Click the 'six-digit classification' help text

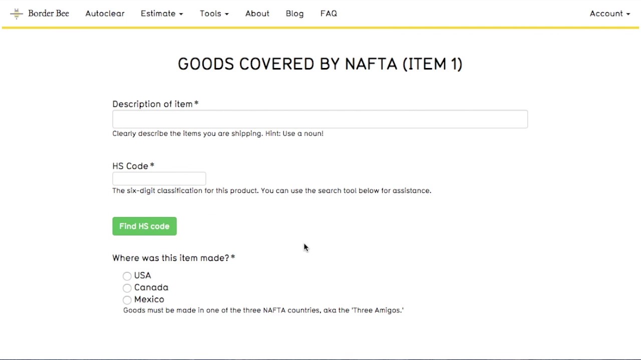pos(271,190)
